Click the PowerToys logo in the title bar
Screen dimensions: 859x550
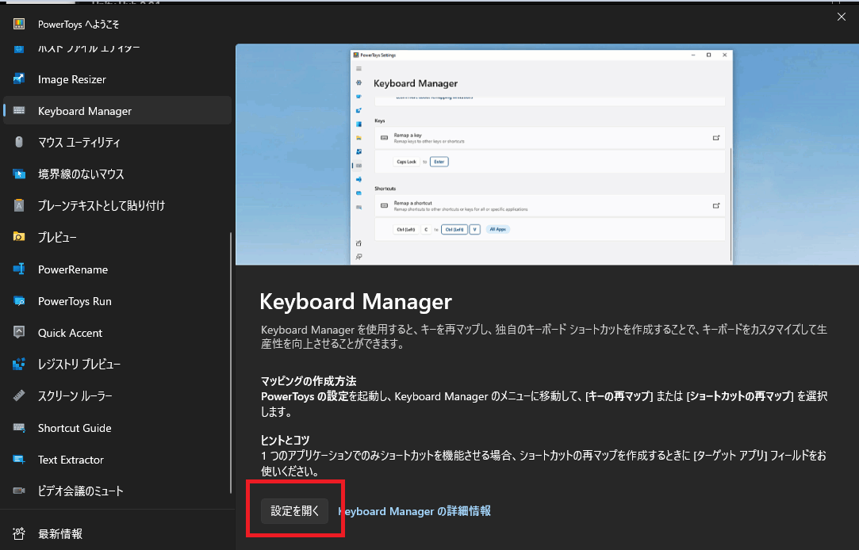[18, 24]
